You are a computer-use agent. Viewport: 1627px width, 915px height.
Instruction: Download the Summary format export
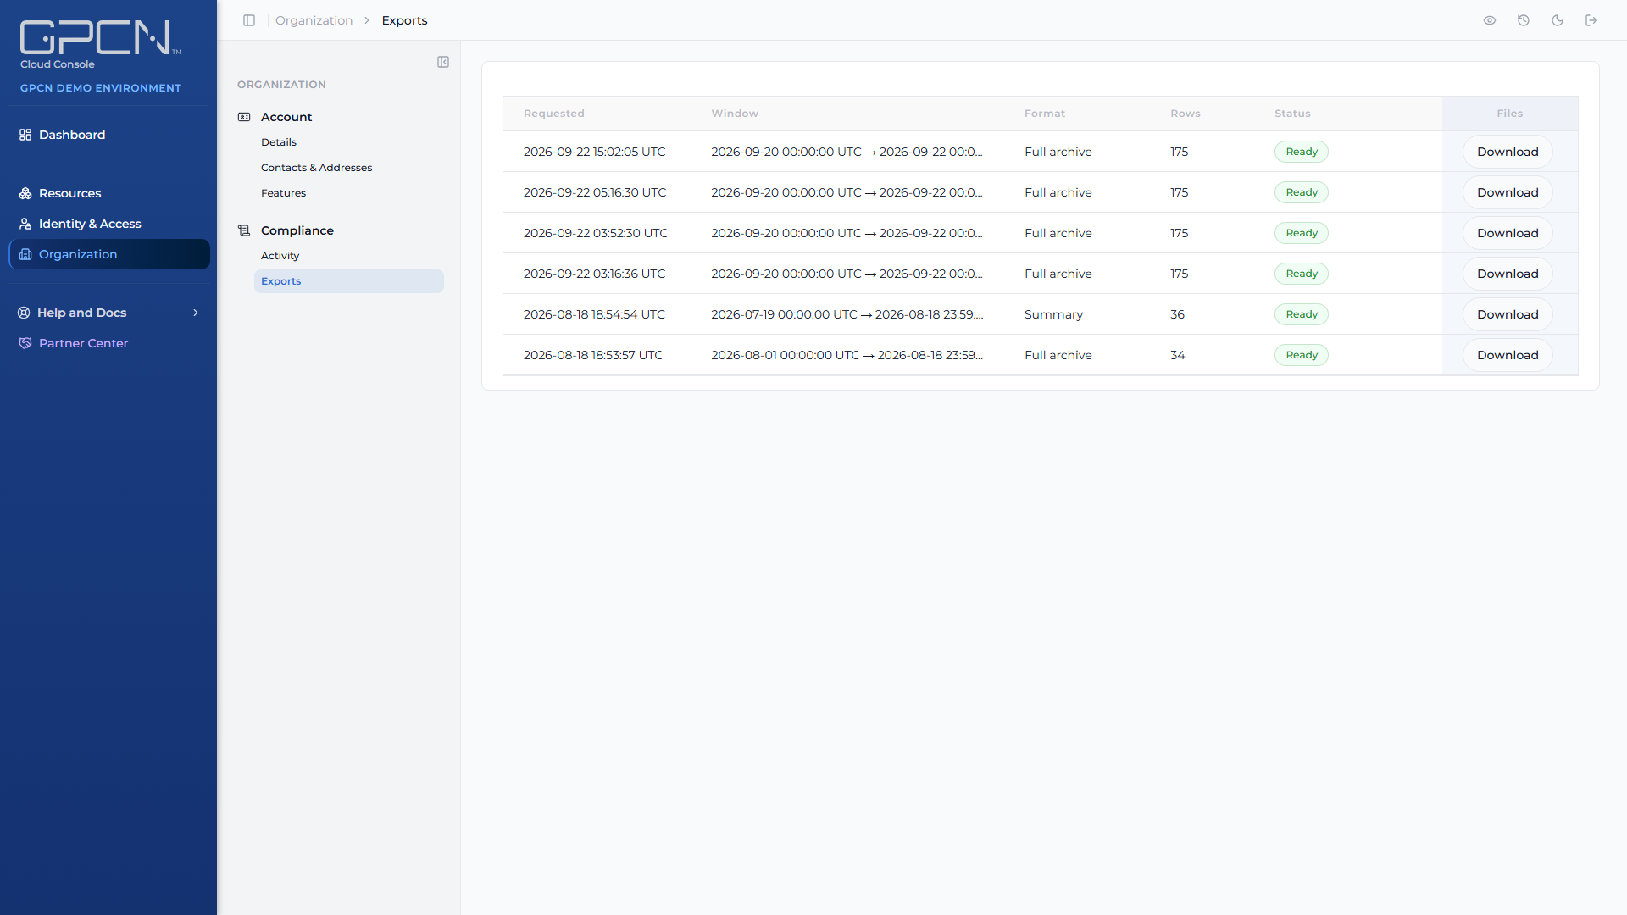[x=1508, y=314]
